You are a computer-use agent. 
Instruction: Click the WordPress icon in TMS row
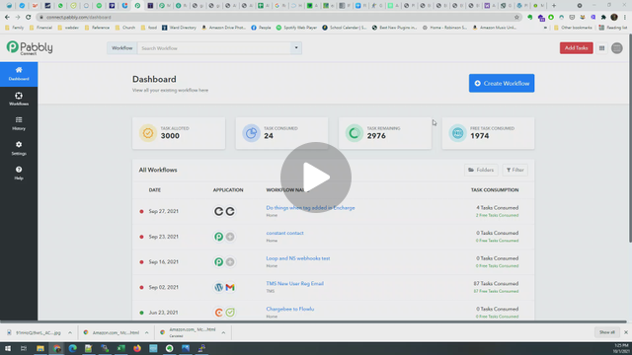tap(218, 287)
